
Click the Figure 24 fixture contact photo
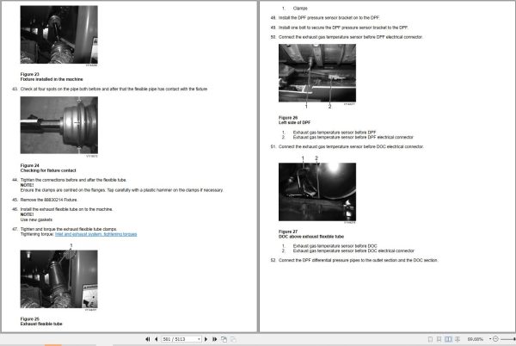58,125
